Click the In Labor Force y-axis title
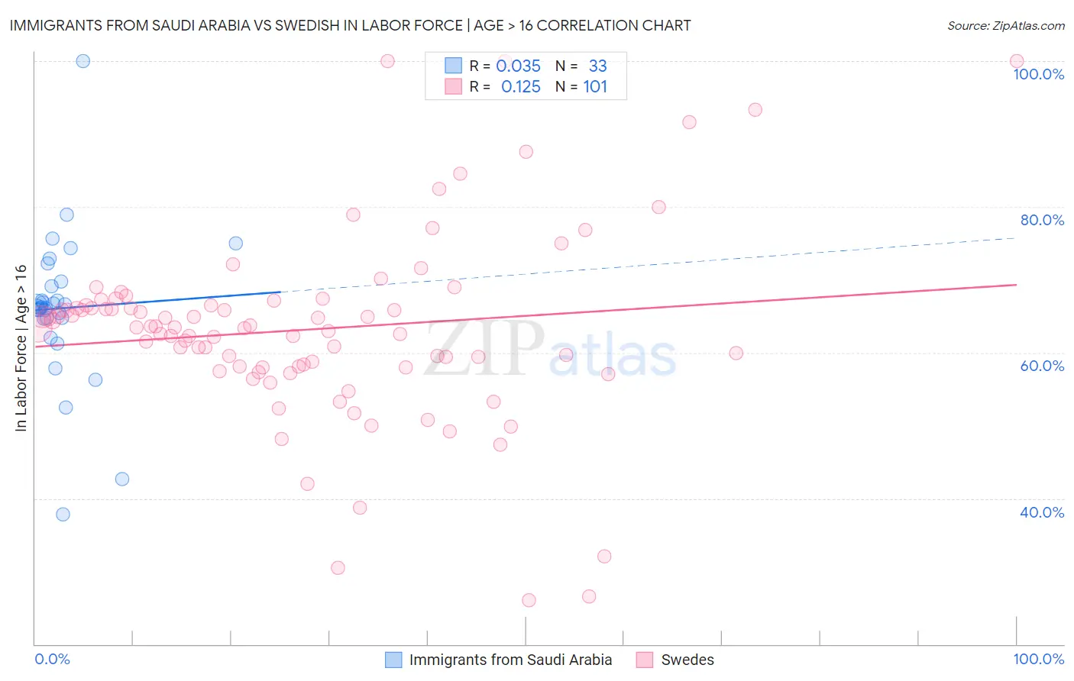1074x681 pixels. [21, 348]
